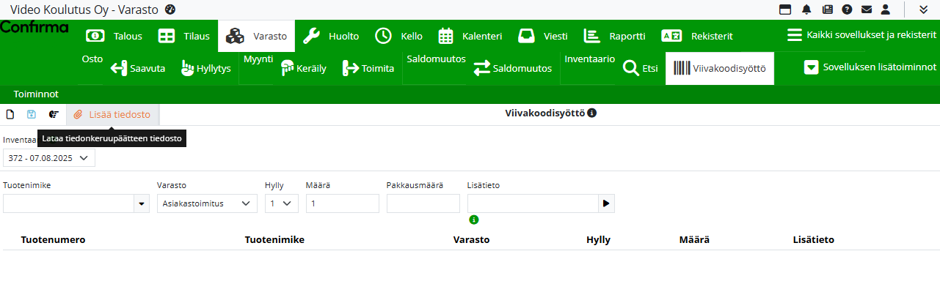940x303 pixels.
Task: Click the new document icon in toolbar
Action: click(x=10, y=114)
